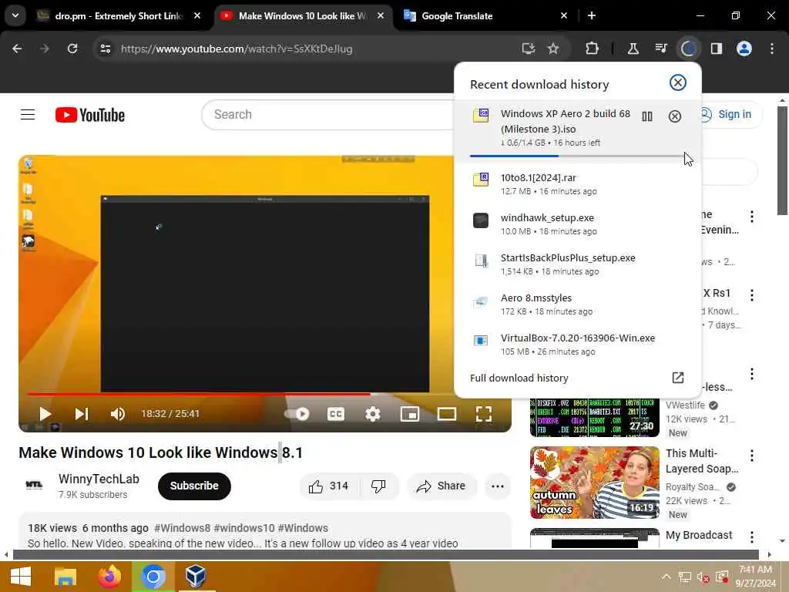Screen dimensions: 789x592
Task: Go to YouTube home via logo
Action: [x=90, y=115]
